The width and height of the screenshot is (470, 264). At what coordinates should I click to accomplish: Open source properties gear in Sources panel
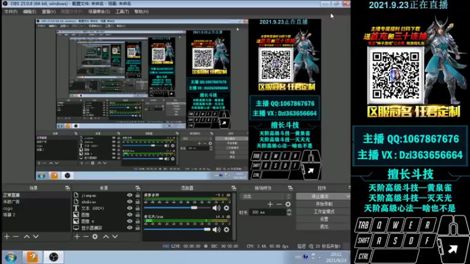[x=96, y=236]
